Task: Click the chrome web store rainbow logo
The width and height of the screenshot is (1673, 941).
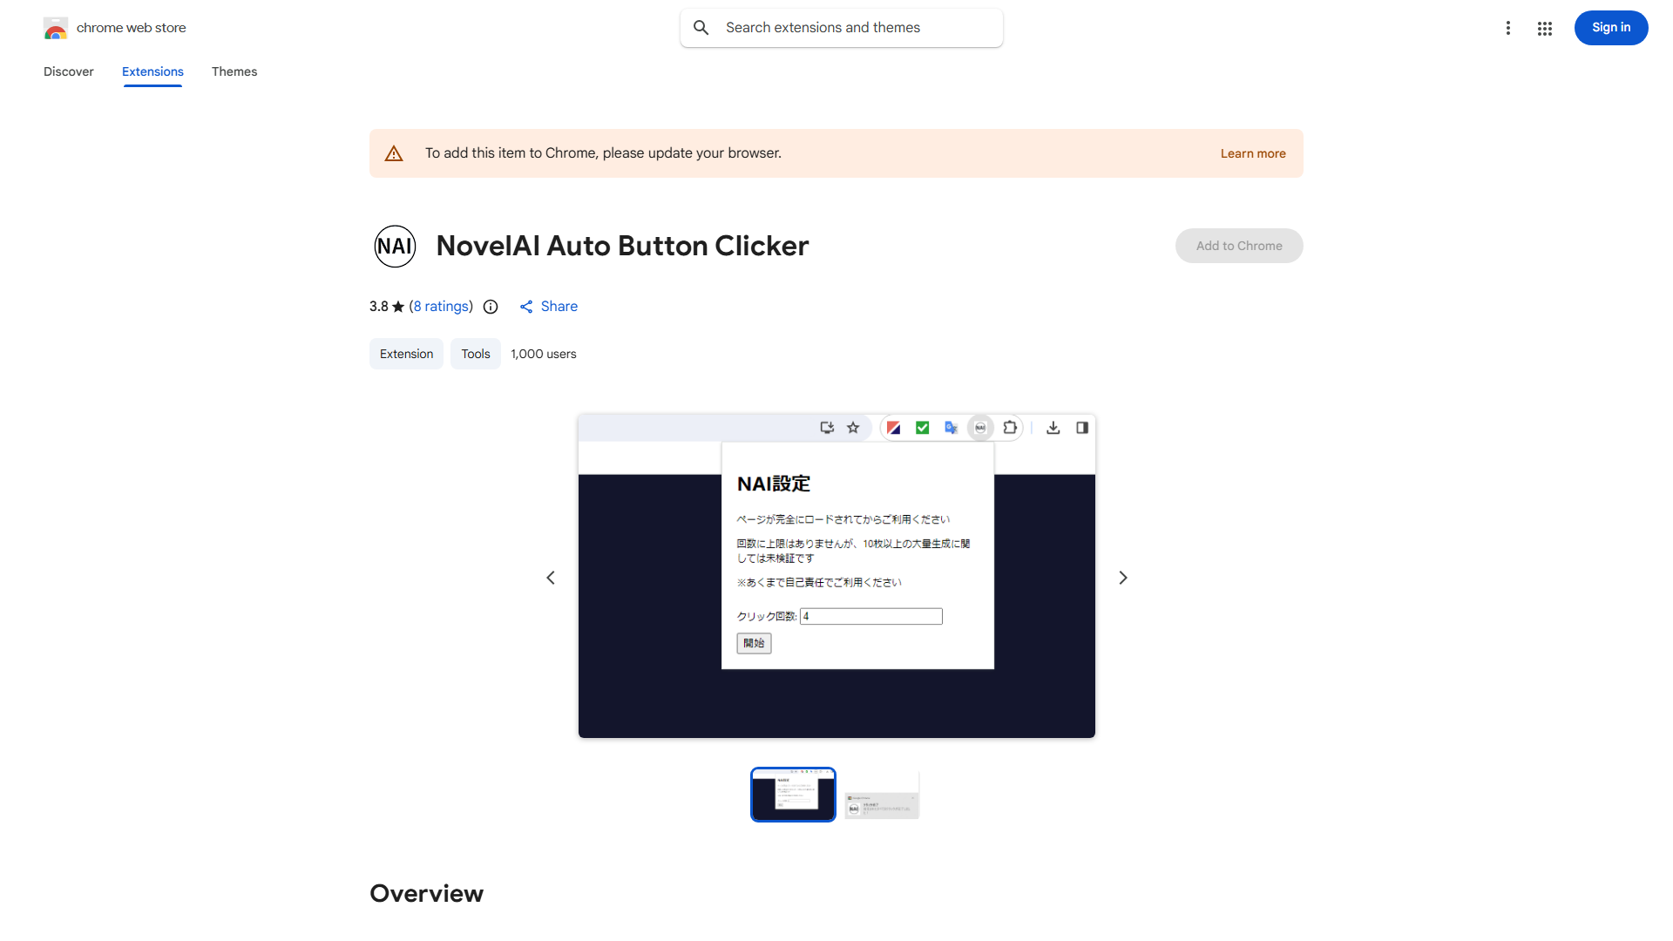Action: pyautogui.click(x=55, y=27)
